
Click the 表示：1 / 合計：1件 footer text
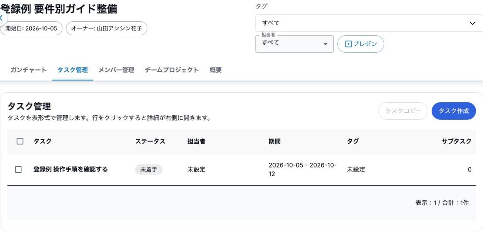click(442, 203)
